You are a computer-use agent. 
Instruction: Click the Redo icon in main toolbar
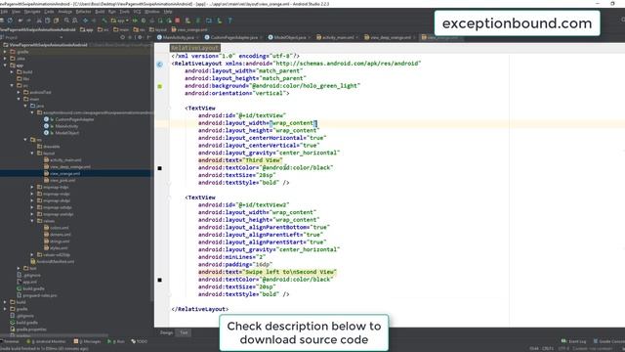click(x=28, y=21)
